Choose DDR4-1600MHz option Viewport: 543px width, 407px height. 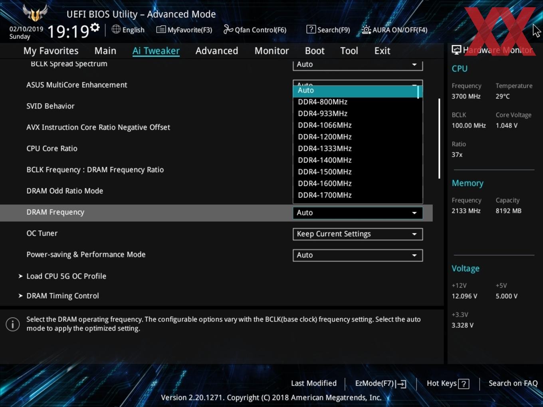pos(355,183)
